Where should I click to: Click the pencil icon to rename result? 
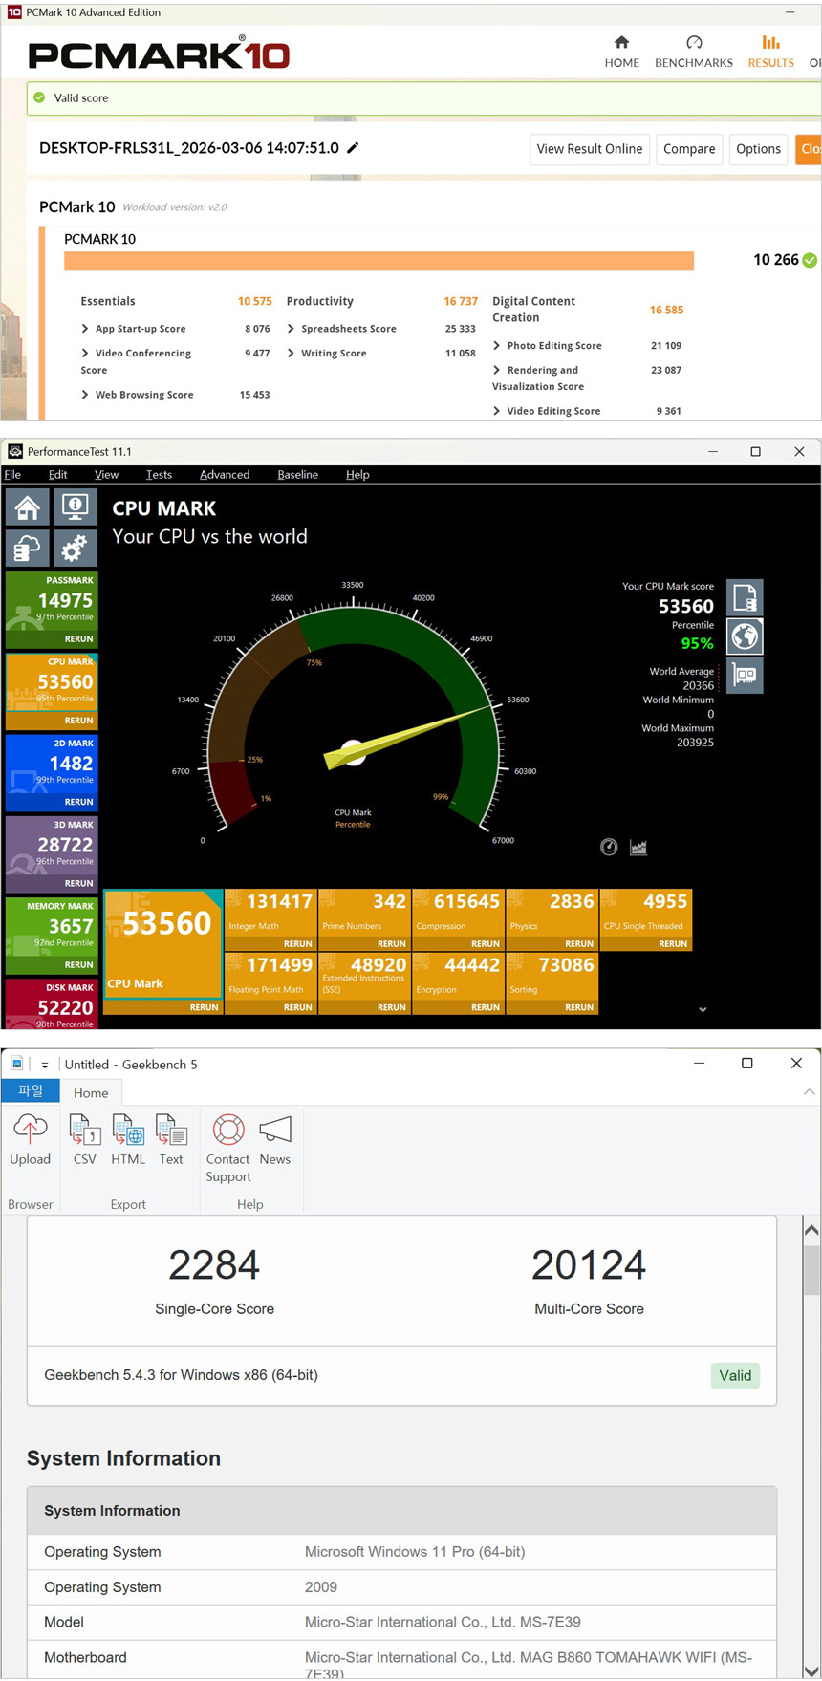[353, 148]
